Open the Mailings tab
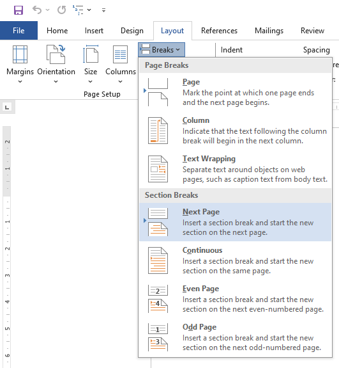 pyautogui.click(x=269, y=31)
